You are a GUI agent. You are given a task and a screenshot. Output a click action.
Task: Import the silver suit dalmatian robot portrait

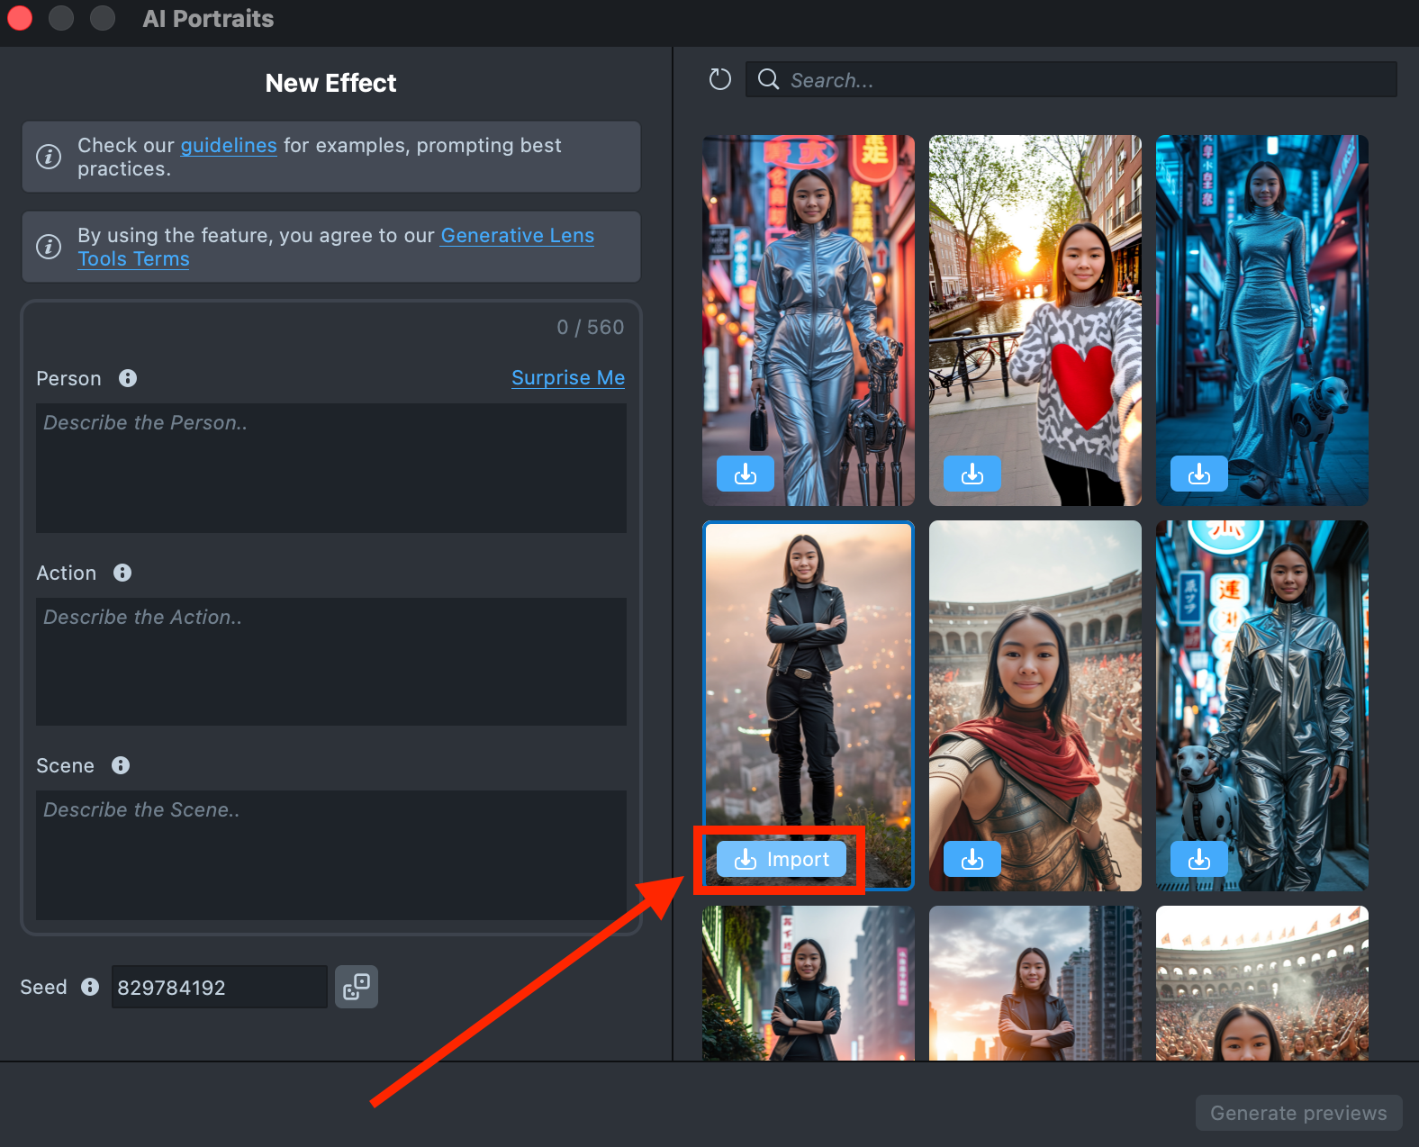1198,859
